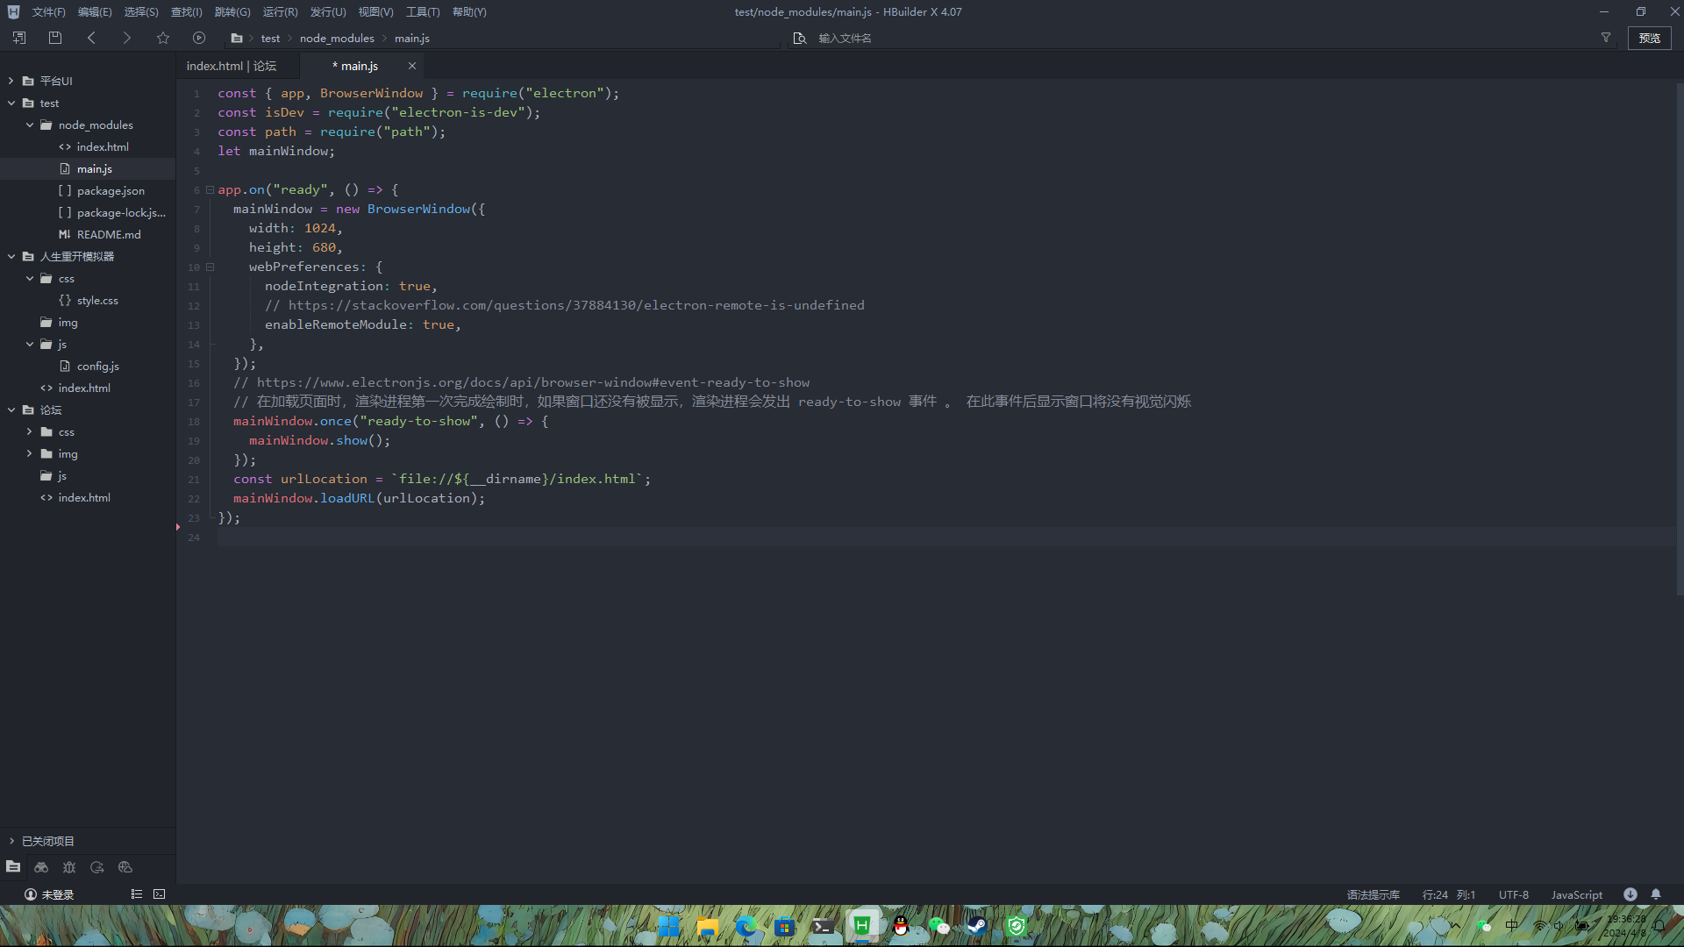Click line 24 in the editor
This screenshot has height=947, width=1684.
945,537
